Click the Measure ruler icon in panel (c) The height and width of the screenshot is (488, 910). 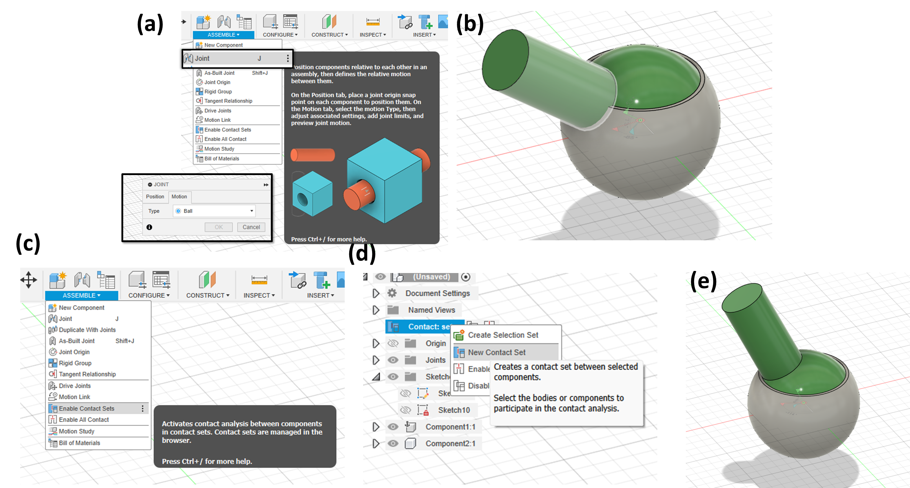click(x=259, y=280)
